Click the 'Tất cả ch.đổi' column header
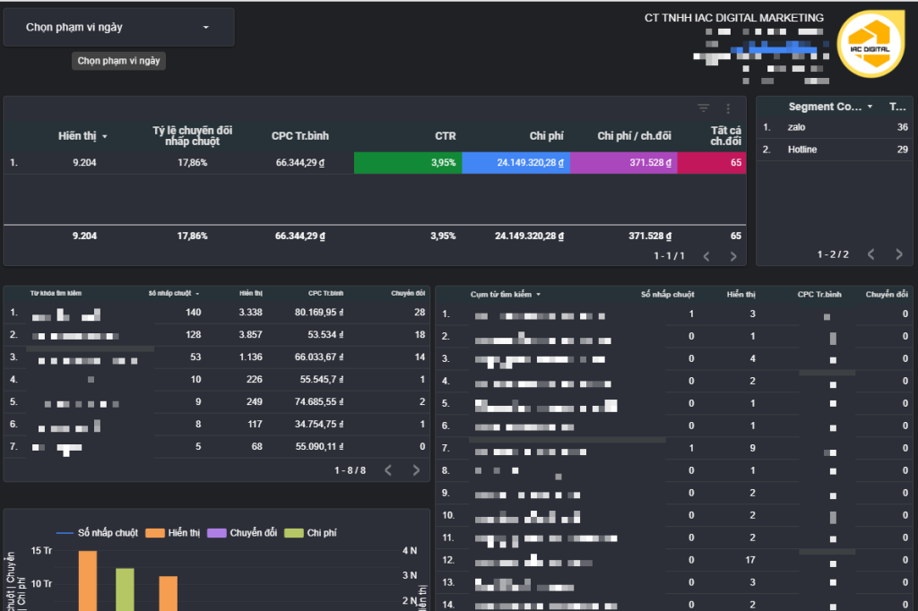The image size is (918, 611). coord(726,136)
